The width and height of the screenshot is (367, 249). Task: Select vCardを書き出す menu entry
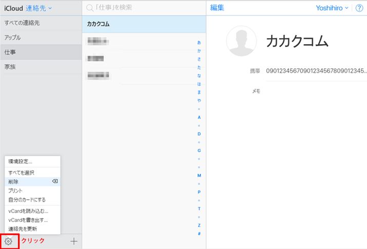click(28, 220)
